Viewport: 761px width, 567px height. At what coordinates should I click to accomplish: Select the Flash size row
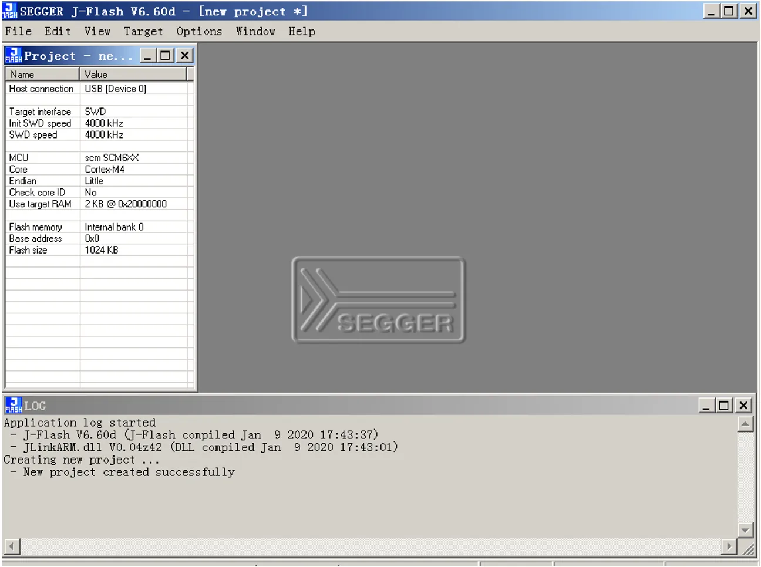click(x=100, y=250)
